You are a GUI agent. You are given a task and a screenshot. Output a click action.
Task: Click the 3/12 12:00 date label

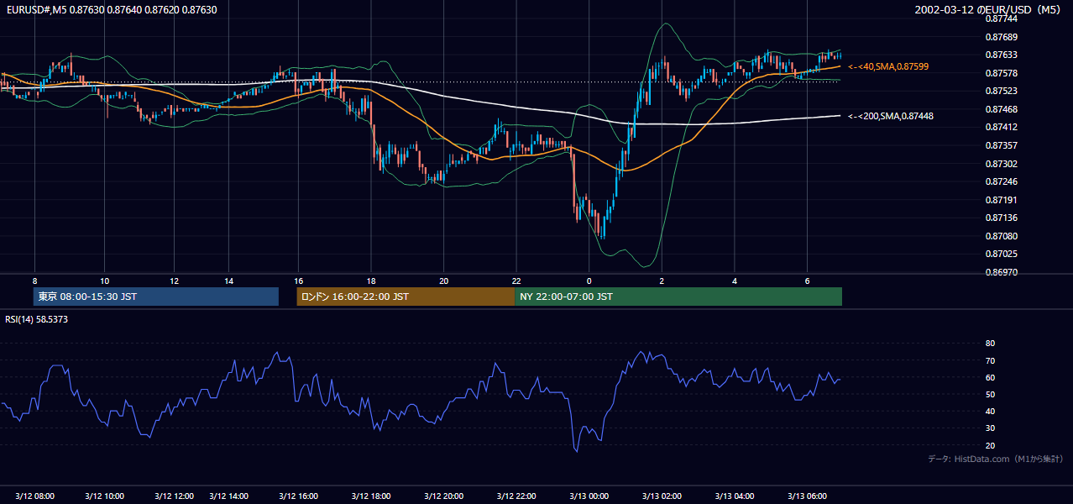tap(175, 496)
